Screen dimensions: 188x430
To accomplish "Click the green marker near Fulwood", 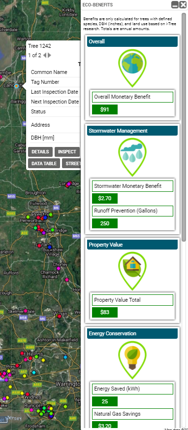I will pos(51,215).
